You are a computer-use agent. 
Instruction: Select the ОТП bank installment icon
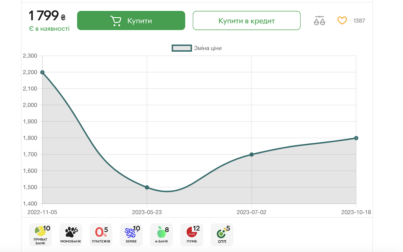click(x=222, y=235)
